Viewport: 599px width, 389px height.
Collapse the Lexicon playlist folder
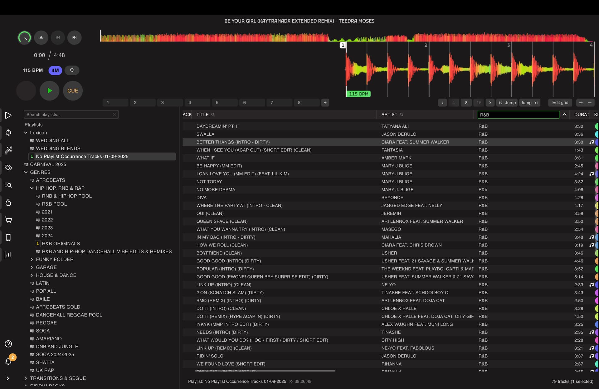click(26, 133)
